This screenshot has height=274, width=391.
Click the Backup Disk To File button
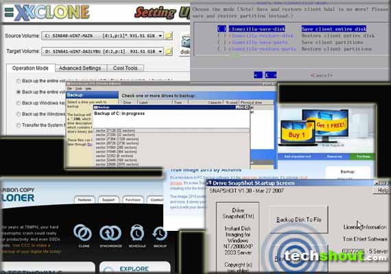click(298, 219)
